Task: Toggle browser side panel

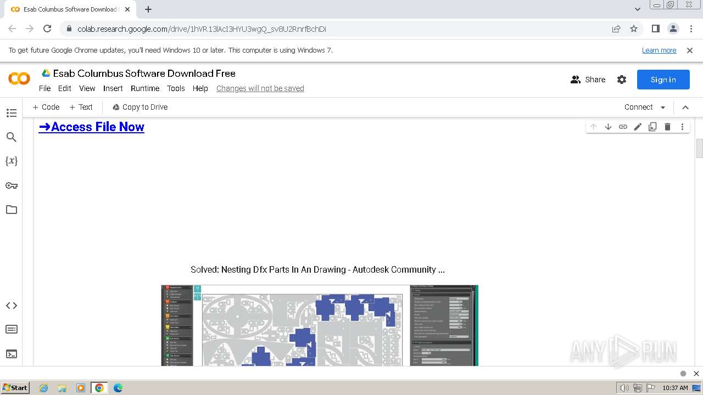Action: point(655,29)
